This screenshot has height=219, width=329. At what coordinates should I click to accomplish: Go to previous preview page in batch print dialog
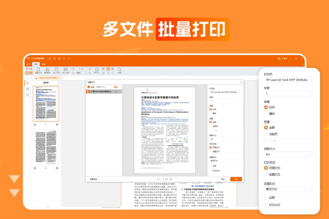pos(158,179)
